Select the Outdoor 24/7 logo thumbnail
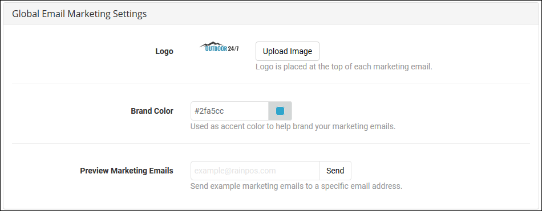 [219, 47]
